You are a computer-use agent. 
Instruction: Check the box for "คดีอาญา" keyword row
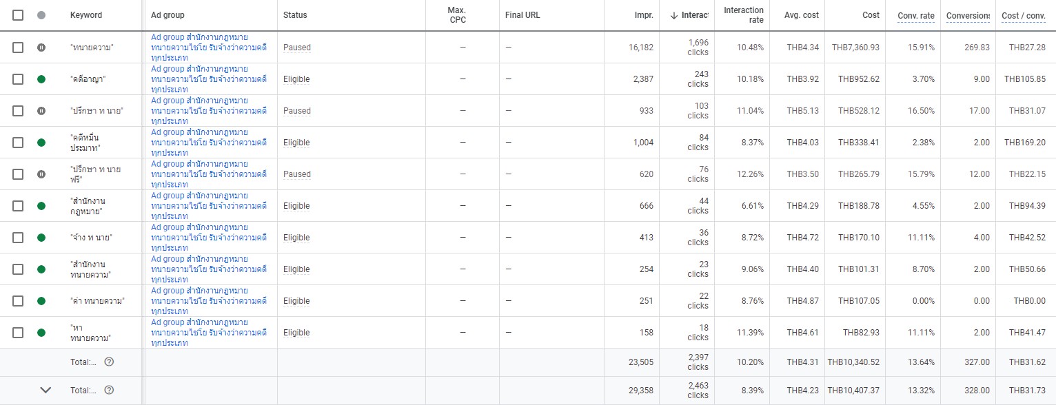point(18,79)
